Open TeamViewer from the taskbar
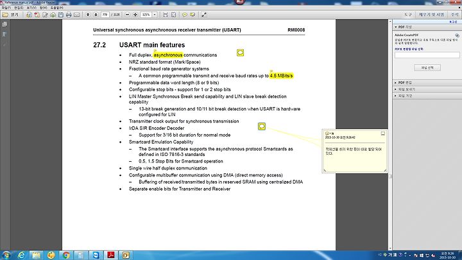 pos(96,255)
